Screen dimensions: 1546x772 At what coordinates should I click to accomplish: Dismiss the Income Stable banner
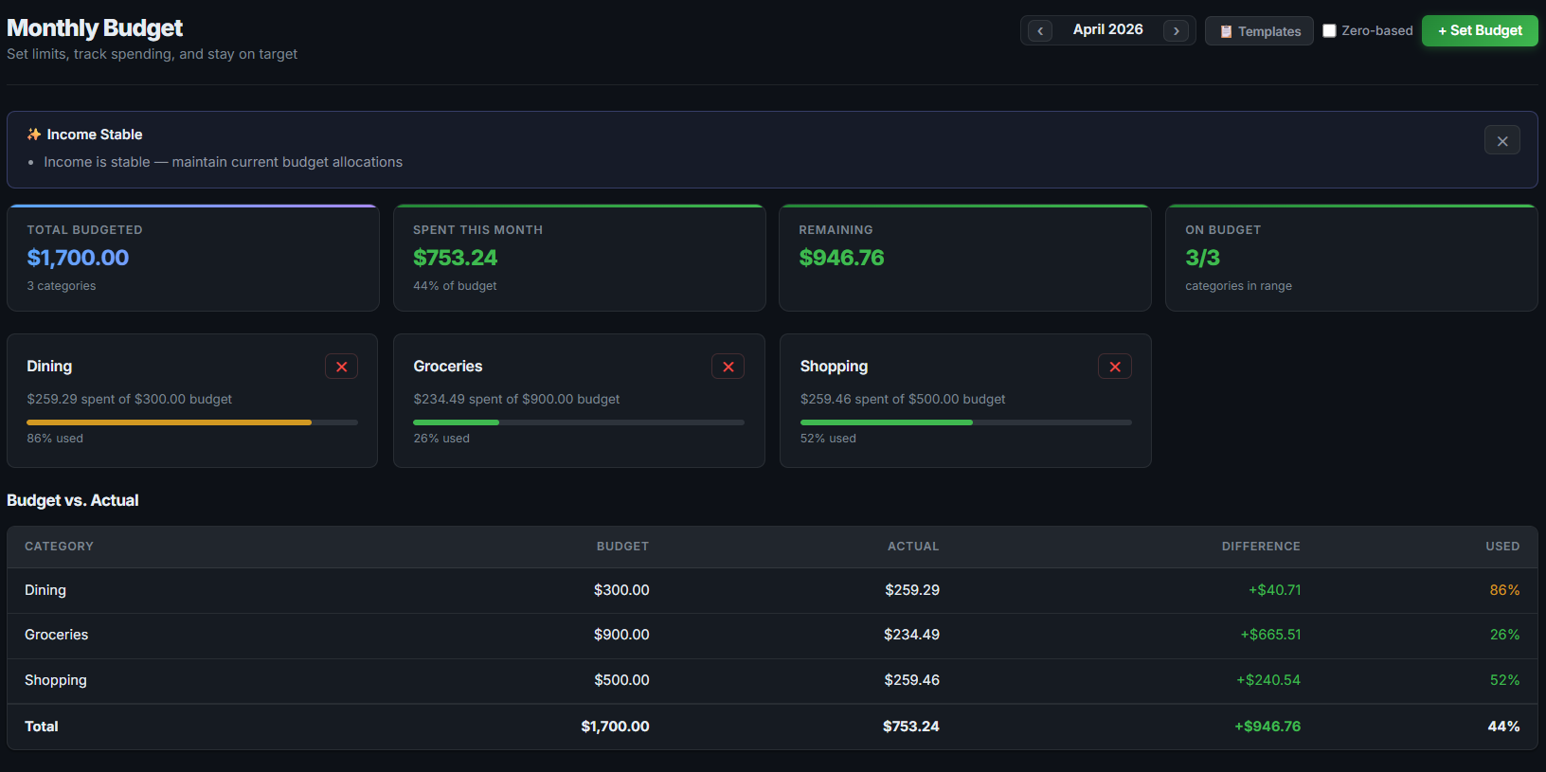[x=1502, y=141]
